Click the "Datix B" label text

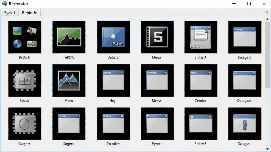[x=113, y=57]
